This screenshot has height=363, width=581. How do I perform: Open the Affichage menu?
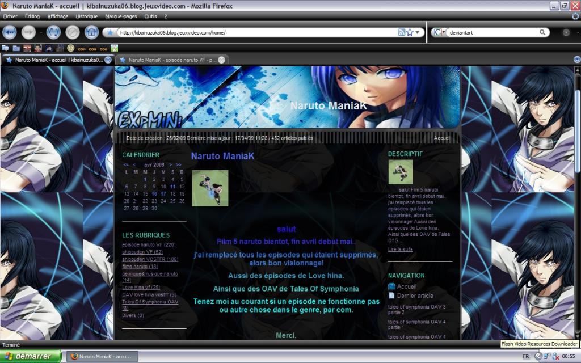(58, 16)
